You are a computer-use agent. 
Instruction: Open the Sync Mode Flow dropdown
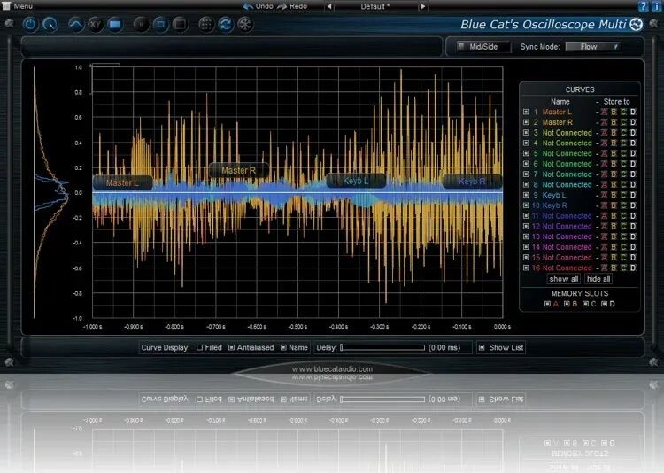[593, 47]
